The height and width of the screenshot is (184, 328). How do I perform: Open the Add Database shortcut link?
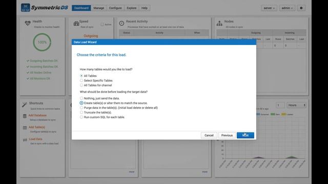(x=37, y=116)
